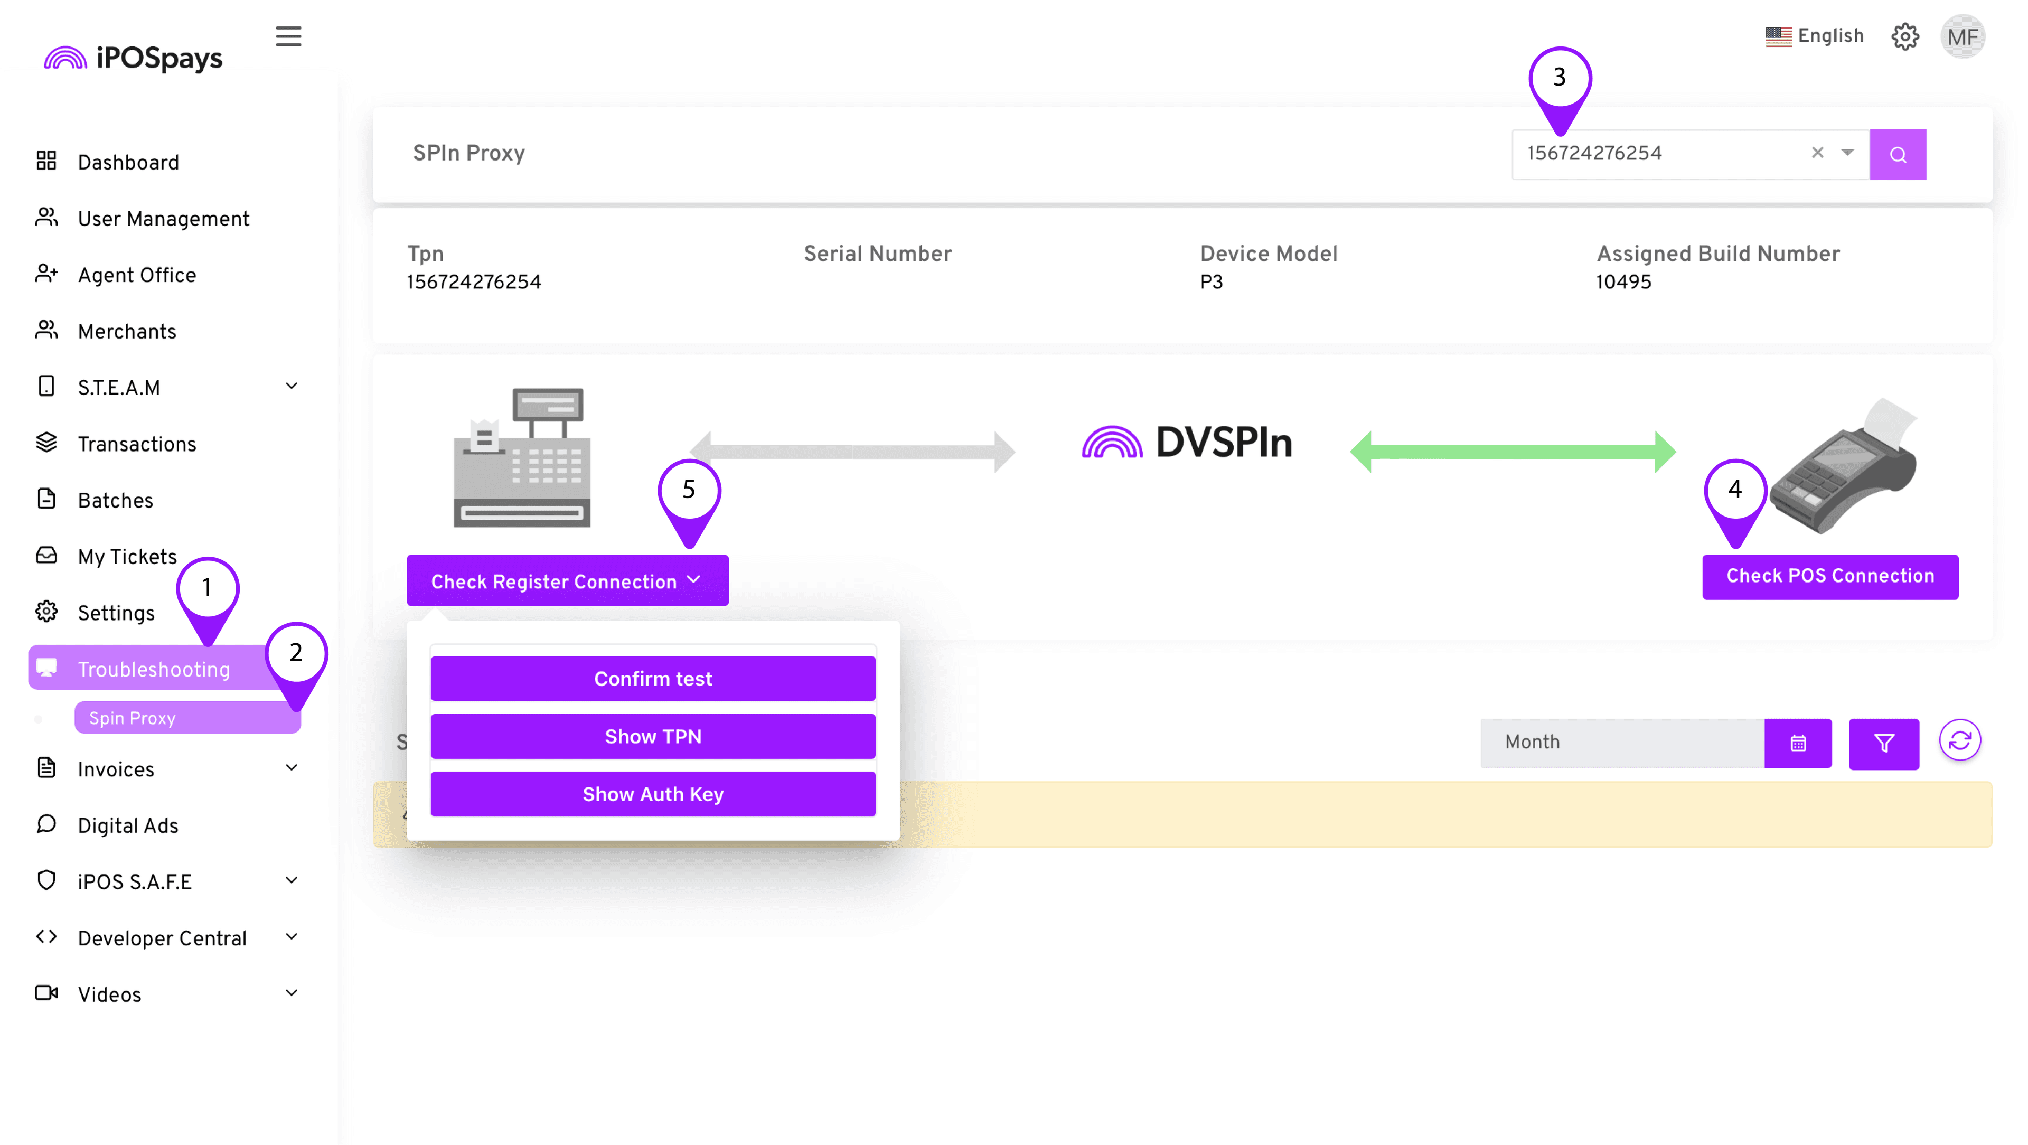This screenshot has height=1145, width=2028.
Task: Select the Tpn value 156724276254
Action: tap(474, 282)
